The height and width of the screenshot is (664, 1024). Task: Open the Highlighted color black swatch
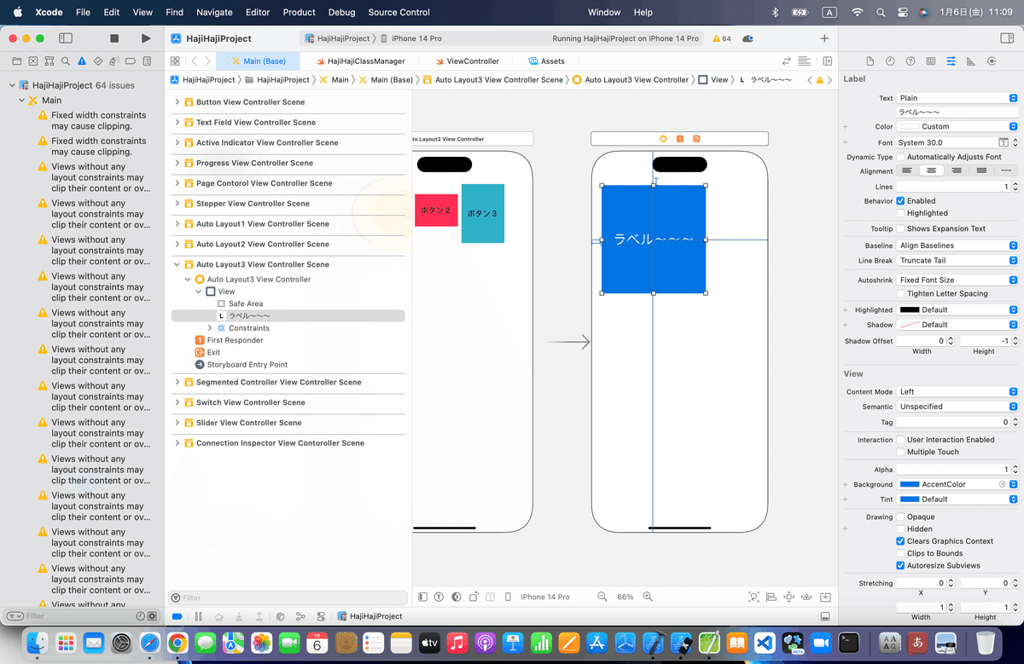click(x=909, y=310)
